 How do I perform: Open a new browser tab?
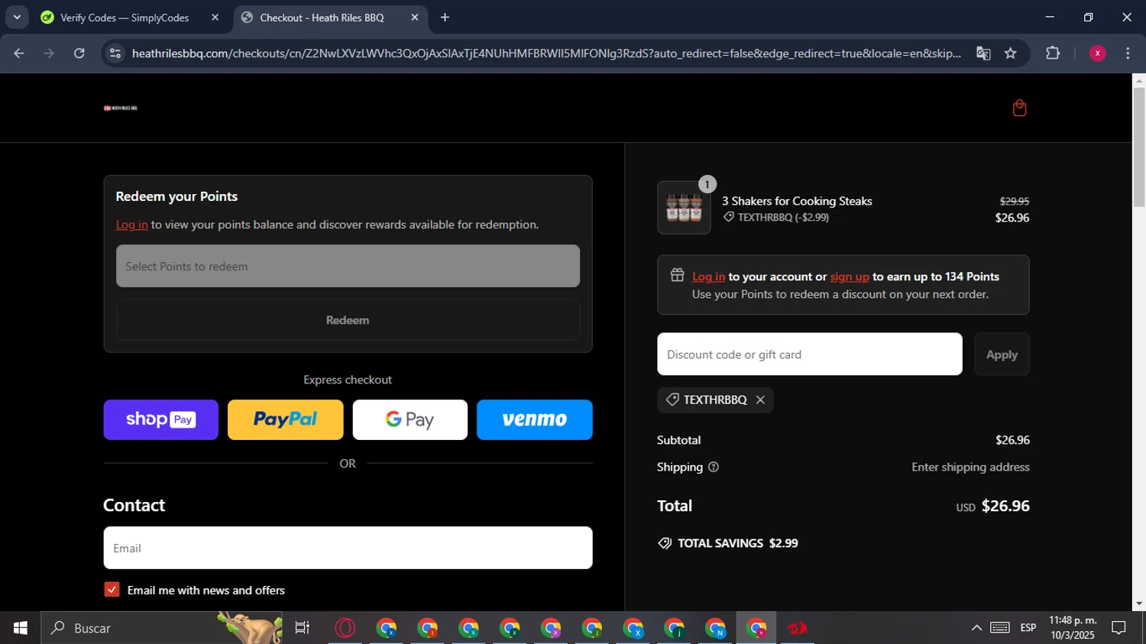pyautogui.click(x=445, y=18)
